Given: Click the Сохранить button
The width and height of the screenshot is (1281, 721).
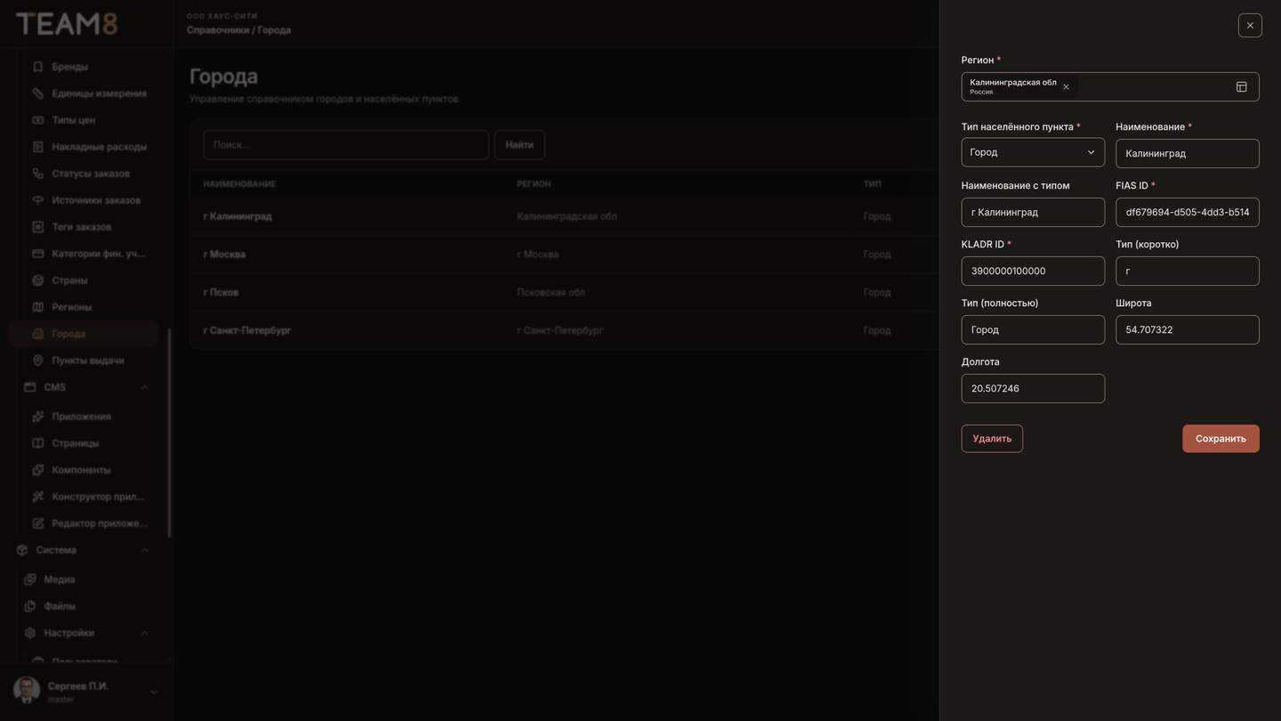Looking at the screenshot, I should (1221, 439).
